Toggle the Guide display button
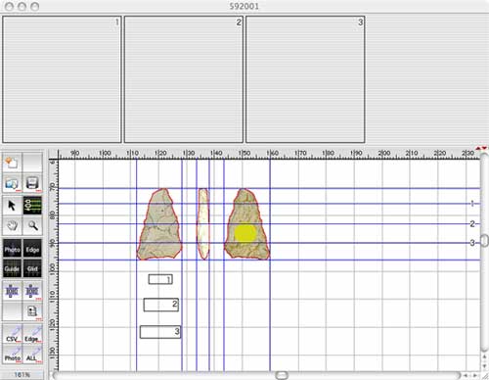Screen dimensions: 489x380 (12, 268)
